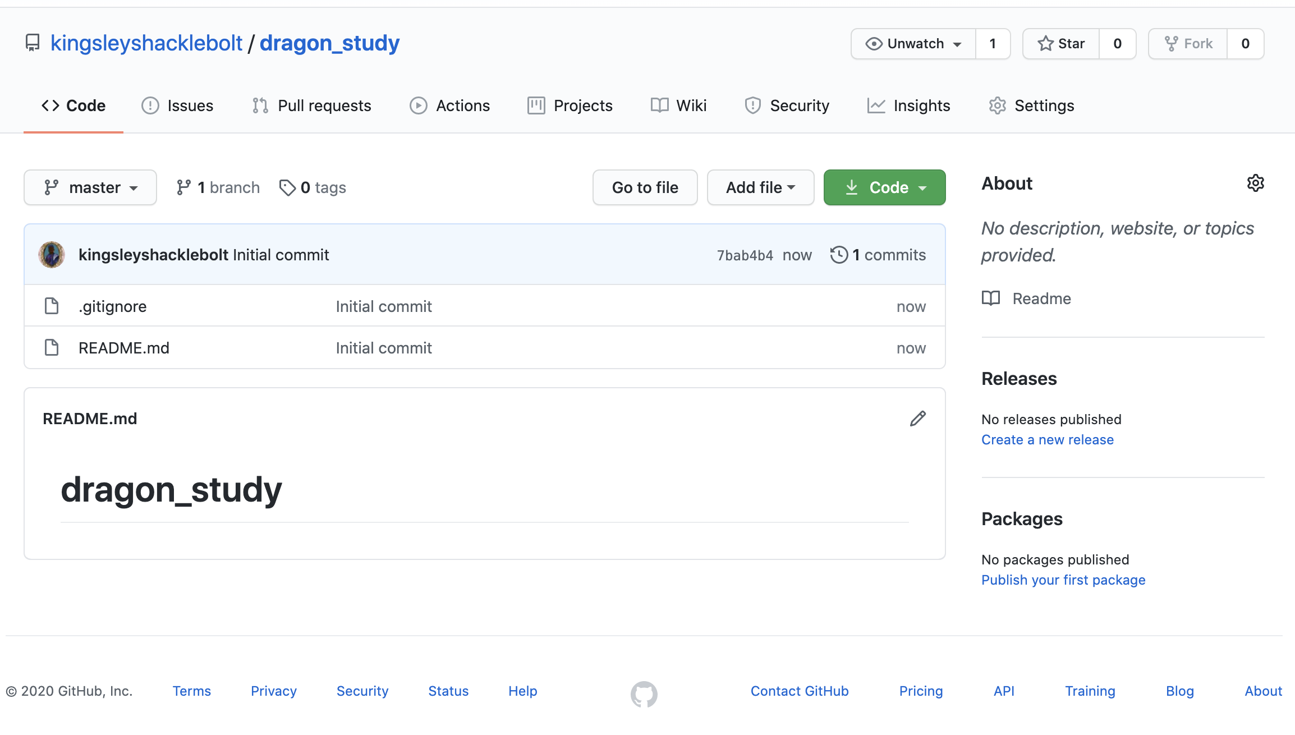Screen dimensions: 1295x735
Task: Open commit hash 7bab4b4
Action: point(745,255)
